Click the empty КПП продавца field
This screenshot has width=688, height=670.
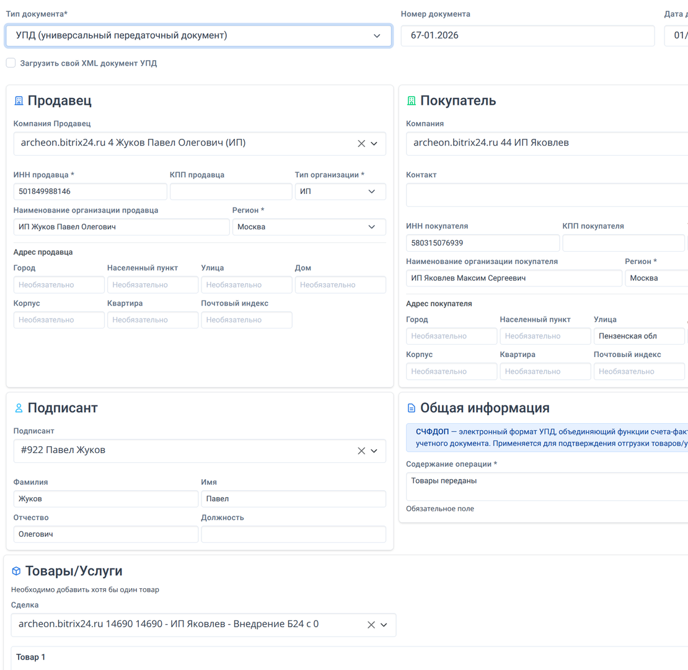(x=231, y=192)
